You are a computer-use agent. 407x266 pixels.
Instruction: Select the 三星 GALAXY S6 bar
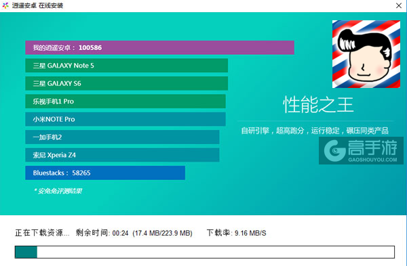click(127, 83)
